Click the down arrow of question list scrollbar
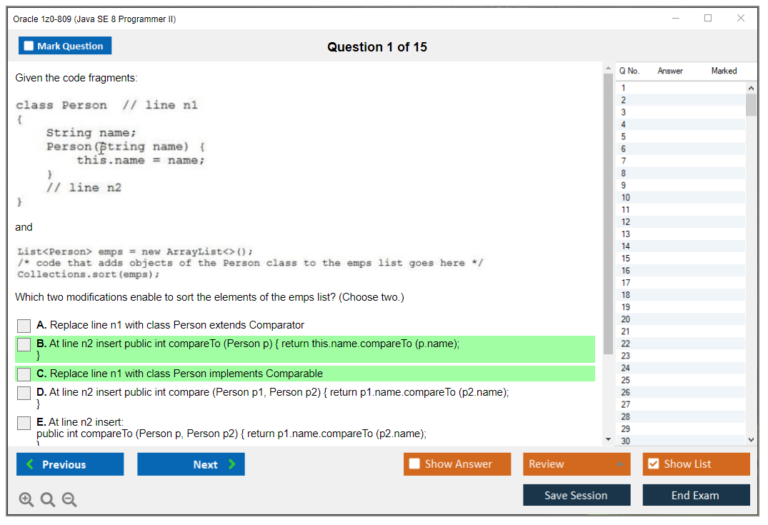Screen dimensions: 768x525 752,439
